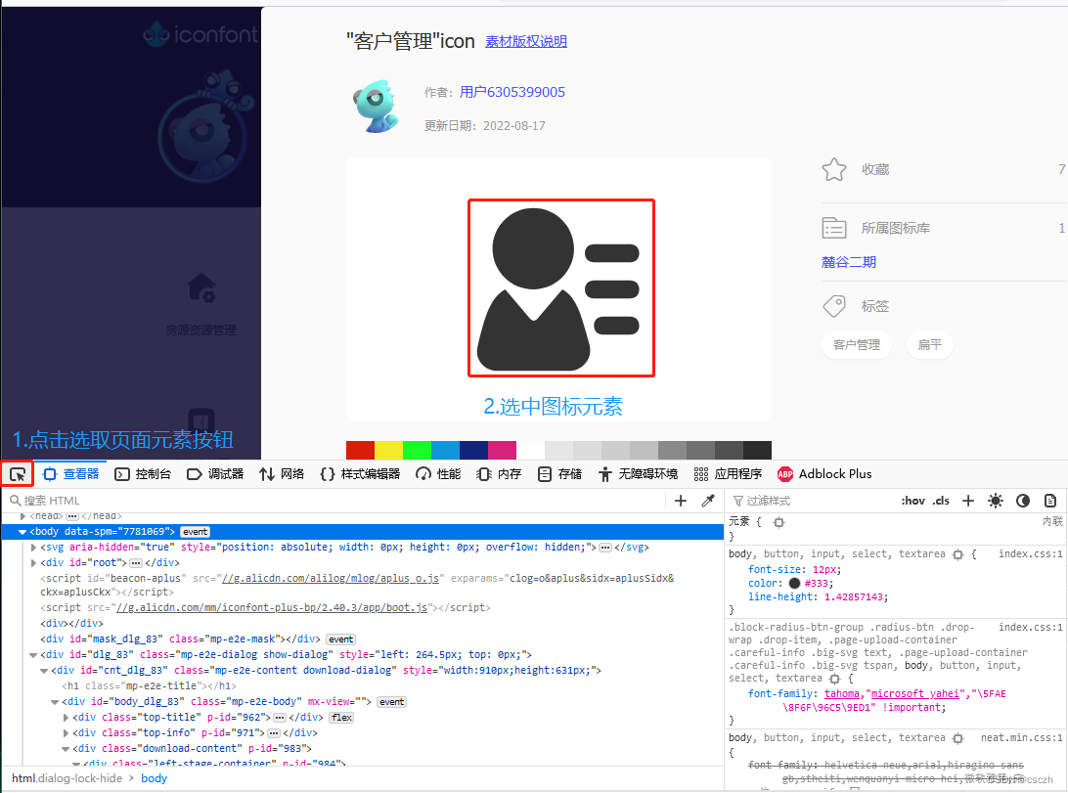Select the element picker icon in DevTools
The height and width of the screenshot is (793, 1068).
17,473
